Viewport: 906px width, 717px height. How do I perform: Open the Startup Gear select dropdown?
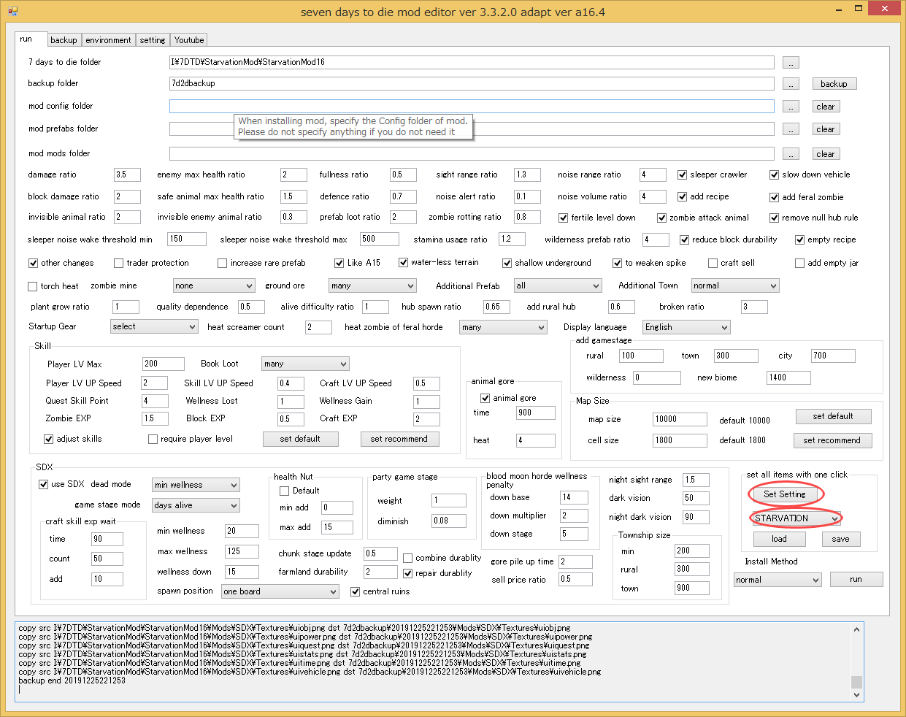pyautogui.click(x=154, y=327)
